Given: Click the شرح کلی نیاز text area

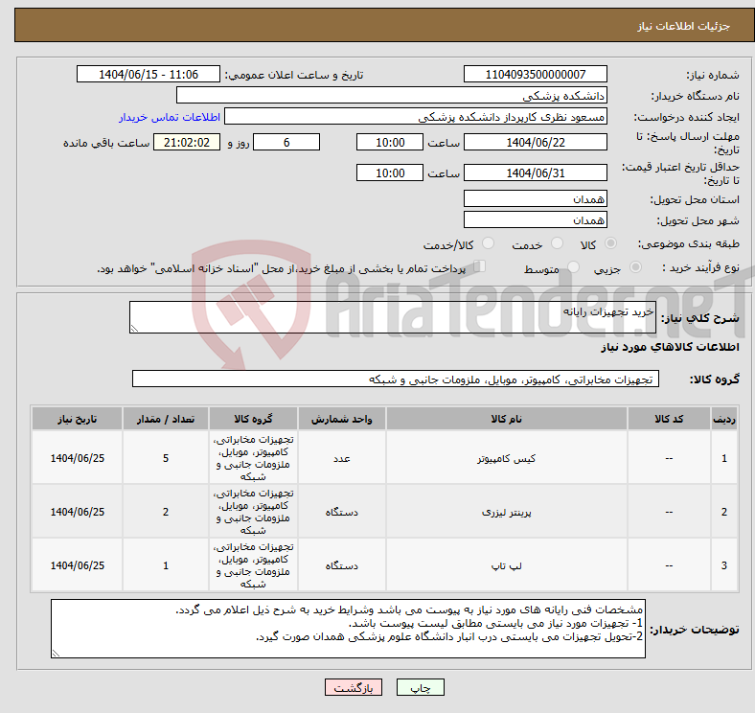Looking at the screenshot, I should pos(393,317).
